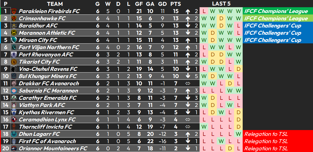
Task: Click the GD column header
Action: (163, 4)
